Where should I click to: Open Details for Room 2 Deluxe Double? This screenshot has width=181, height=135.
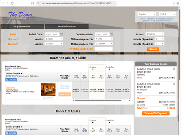(11, 133)
